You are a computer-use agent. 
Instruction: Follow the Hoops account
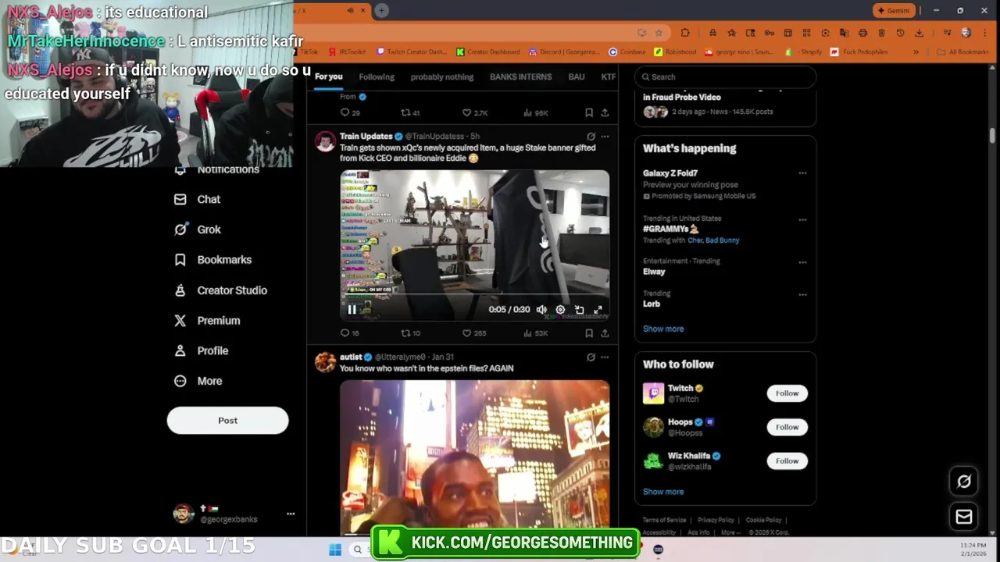point(787,427)
